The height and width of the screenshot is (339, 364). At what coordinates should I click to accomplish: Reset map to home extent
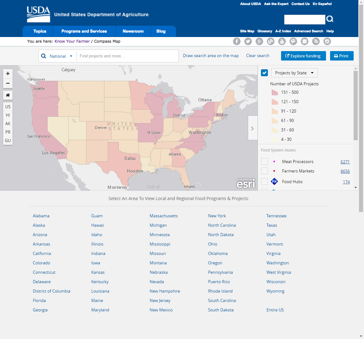[x=8, y=95]
